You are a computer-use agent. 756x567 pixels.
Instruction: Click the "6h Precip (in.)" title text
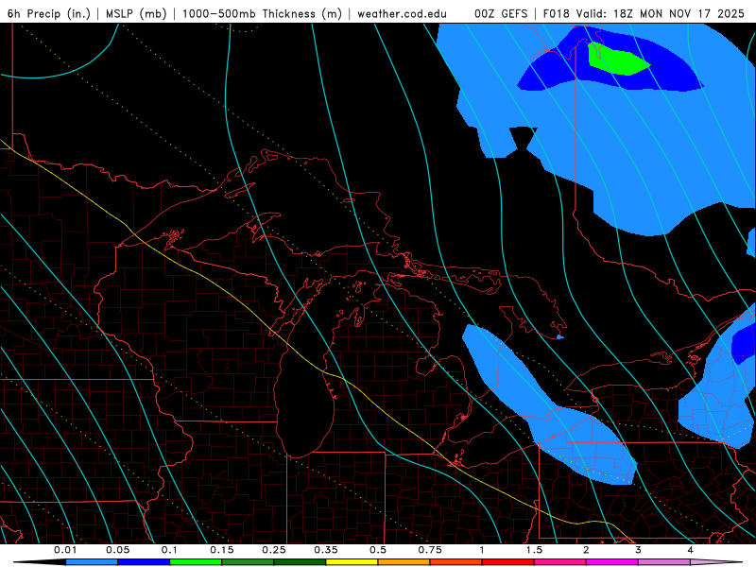tap(49, 13)
